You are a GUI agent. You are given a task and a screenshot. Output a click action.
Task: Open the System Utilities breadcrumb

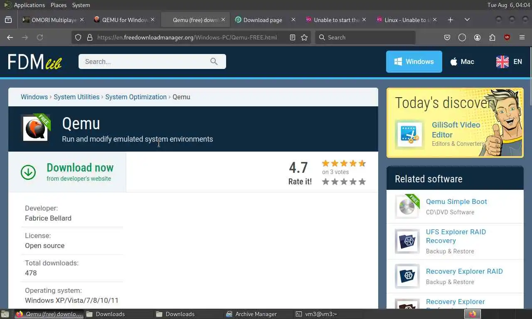tap(76, 97)
